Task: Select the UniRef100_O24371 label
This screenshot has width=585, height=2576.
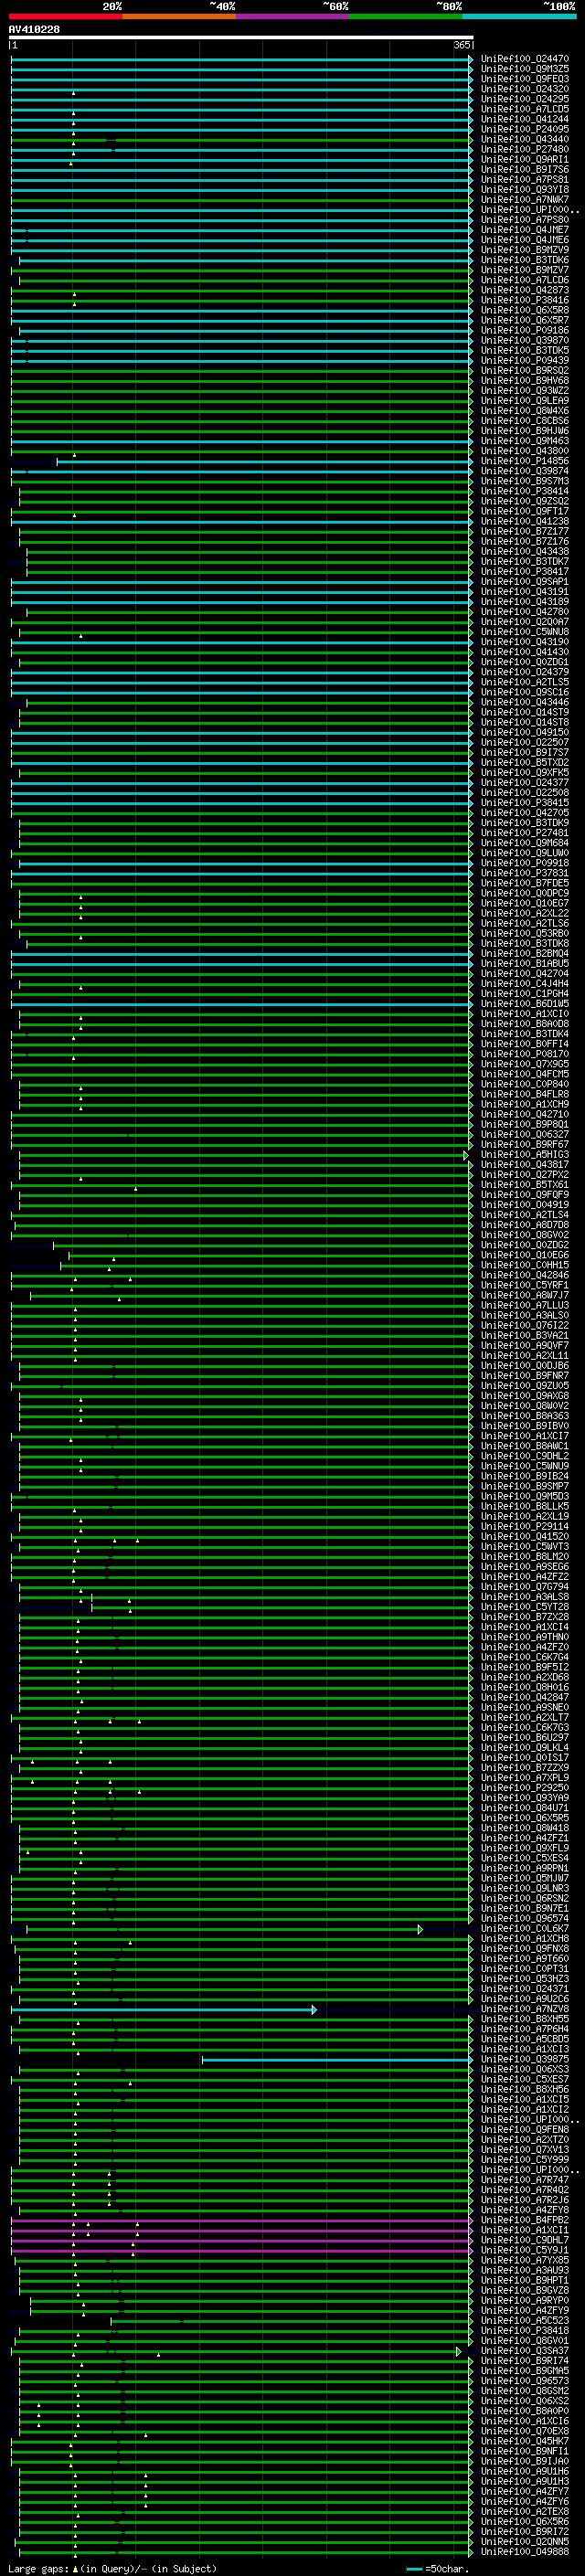Action: pos(525,1988)
